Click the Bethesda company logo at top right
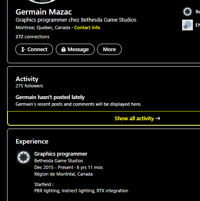The width and height of the screenshot is (200, 201). click(187, 12)
